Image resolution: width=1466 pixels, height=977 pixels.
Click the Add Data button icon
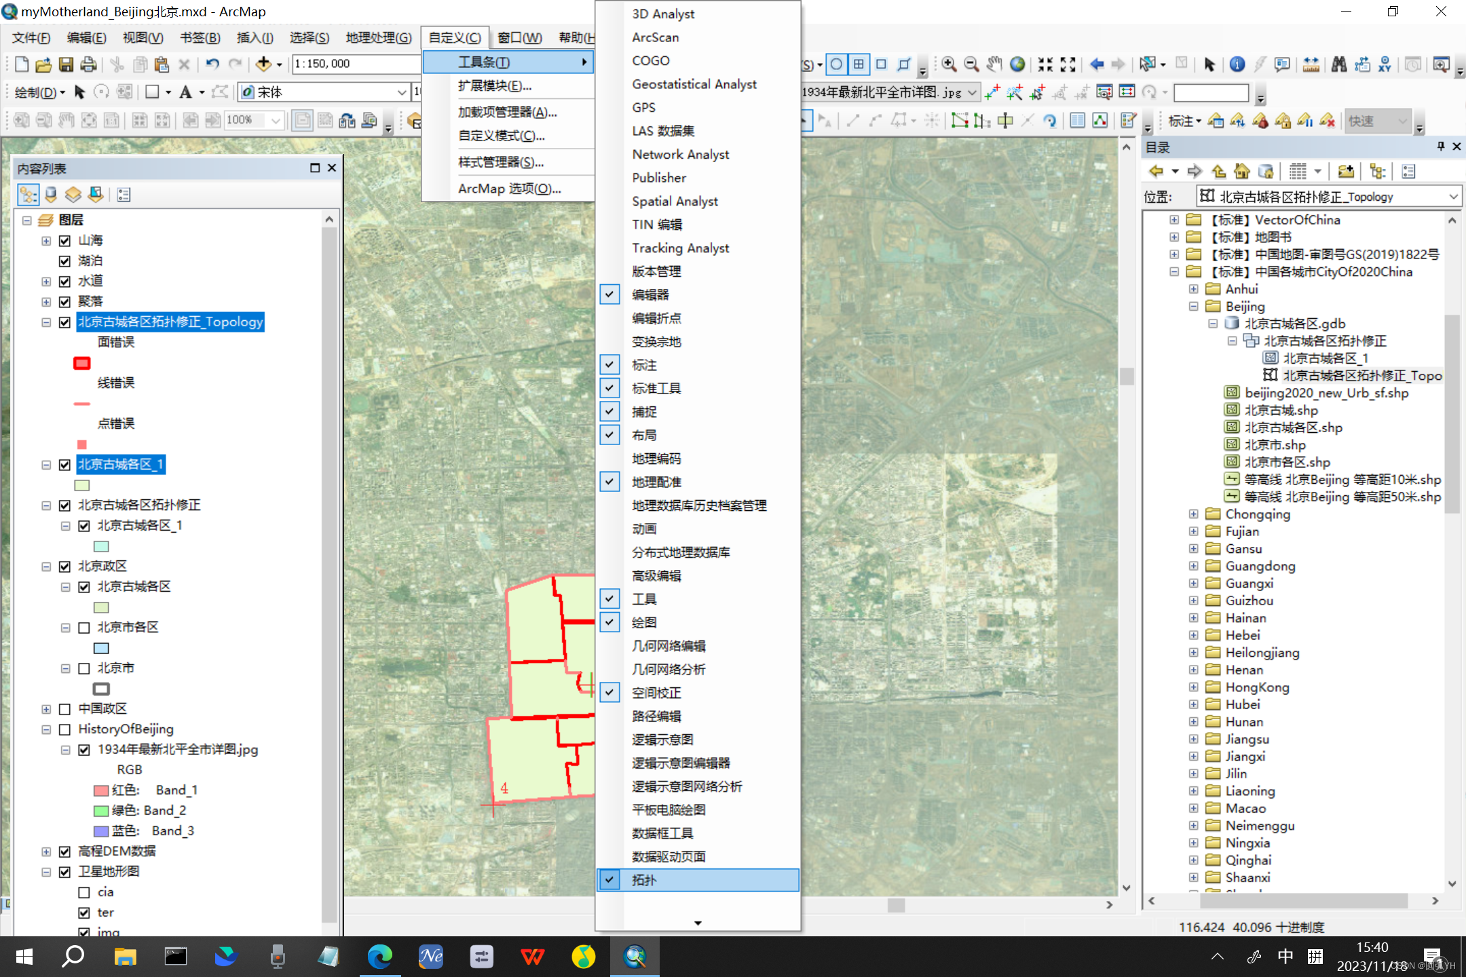click(x=263, y=64)
